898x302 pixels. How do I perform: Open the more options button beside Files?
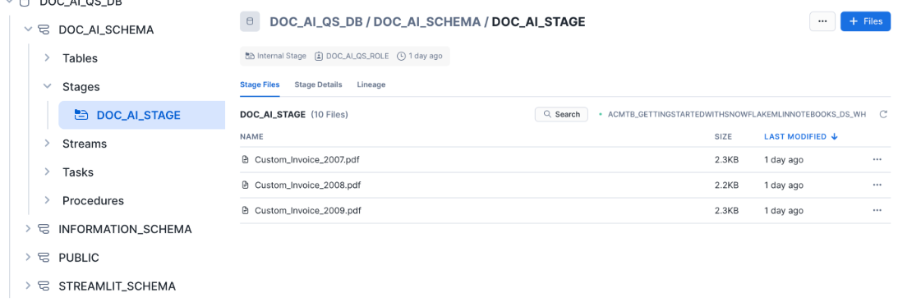pyautogui.click(x=822, y=21)
